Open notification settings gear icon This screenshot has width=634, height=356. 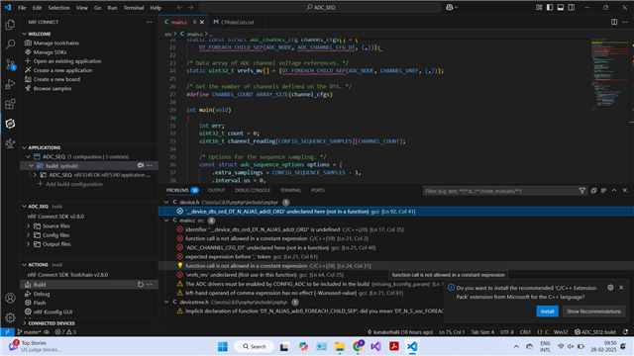610,288
